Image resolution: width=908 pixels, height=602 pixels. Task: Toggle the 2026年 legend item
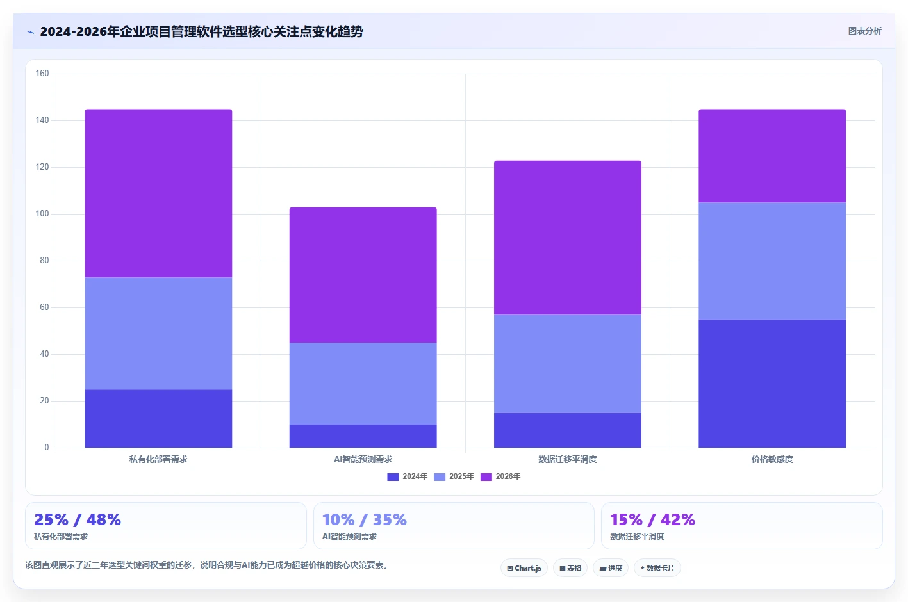point(500,476)
